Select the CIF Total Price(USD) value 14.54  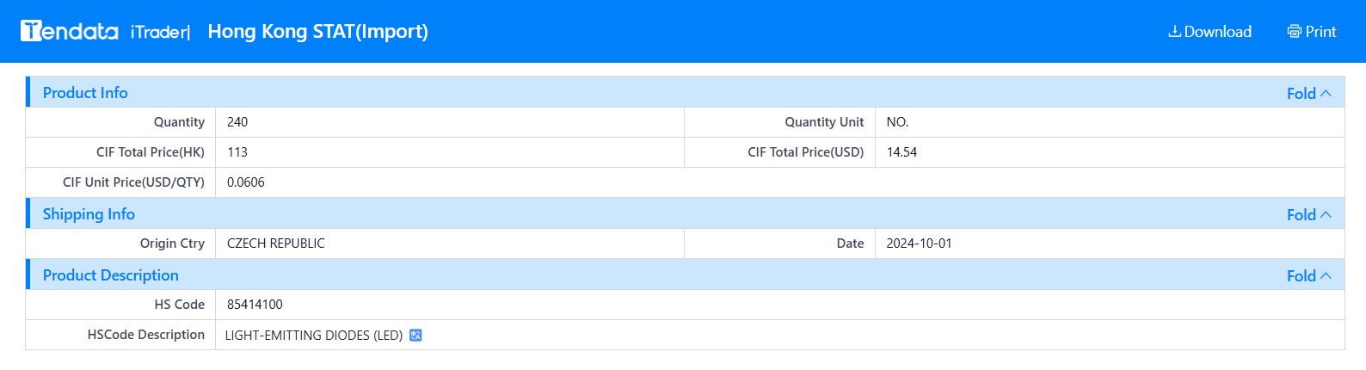point(901,152)
